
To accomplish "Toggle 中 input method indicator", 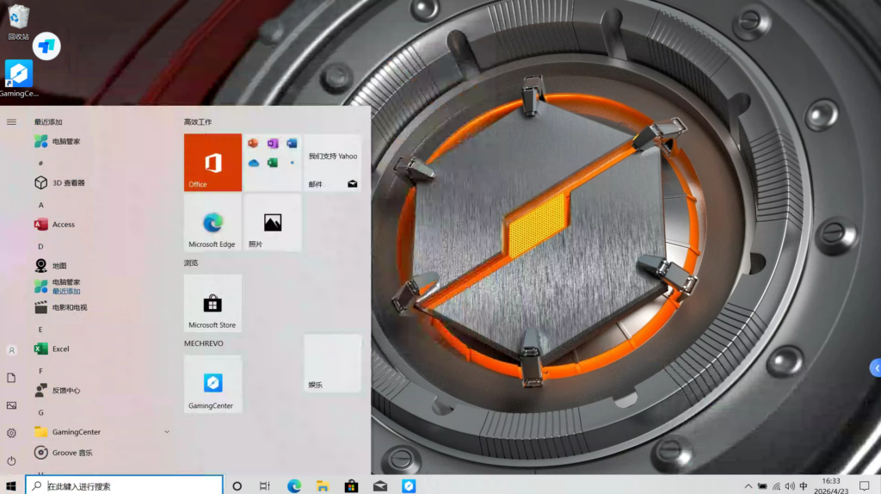I will (804, 486).
